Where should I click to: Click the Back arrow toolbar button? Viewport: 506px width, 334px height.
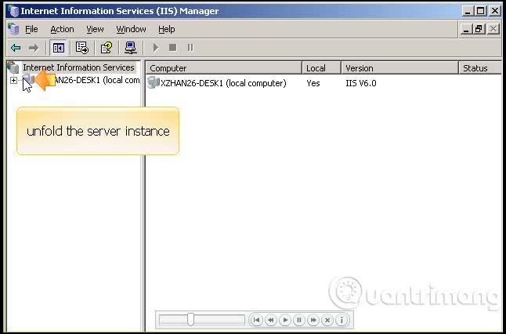pos(16,48)
